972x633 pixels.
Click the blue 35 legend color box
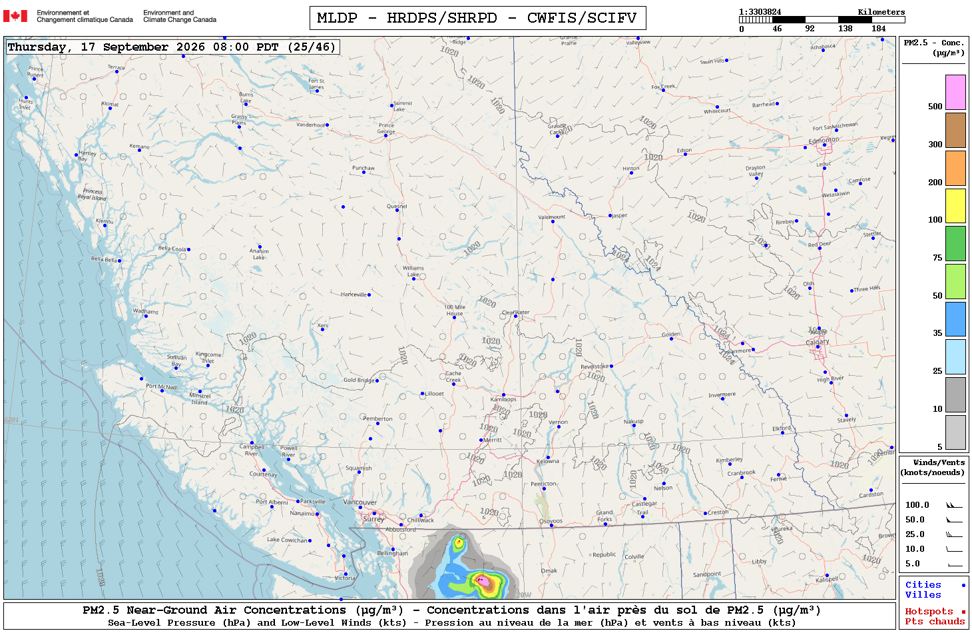point(955,318)
